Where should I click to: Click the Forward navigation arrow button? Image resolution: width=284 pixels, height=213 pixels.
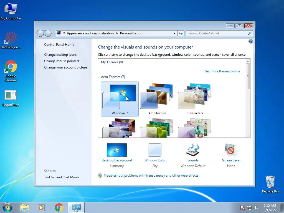48,33
